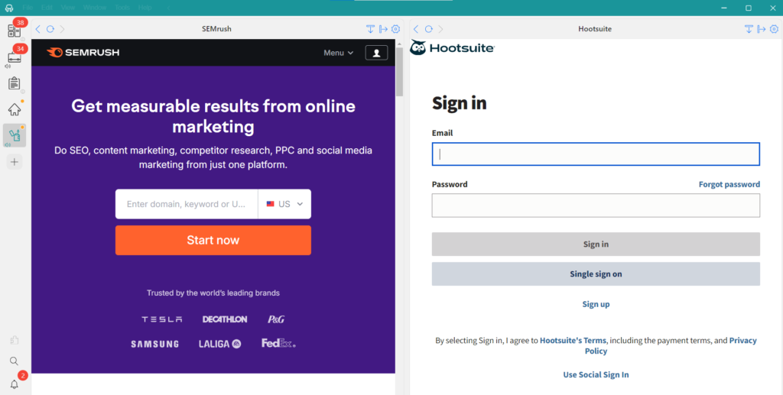Open the notifications bell in the sidebar

pyautogui.click(x=14, y=384)
